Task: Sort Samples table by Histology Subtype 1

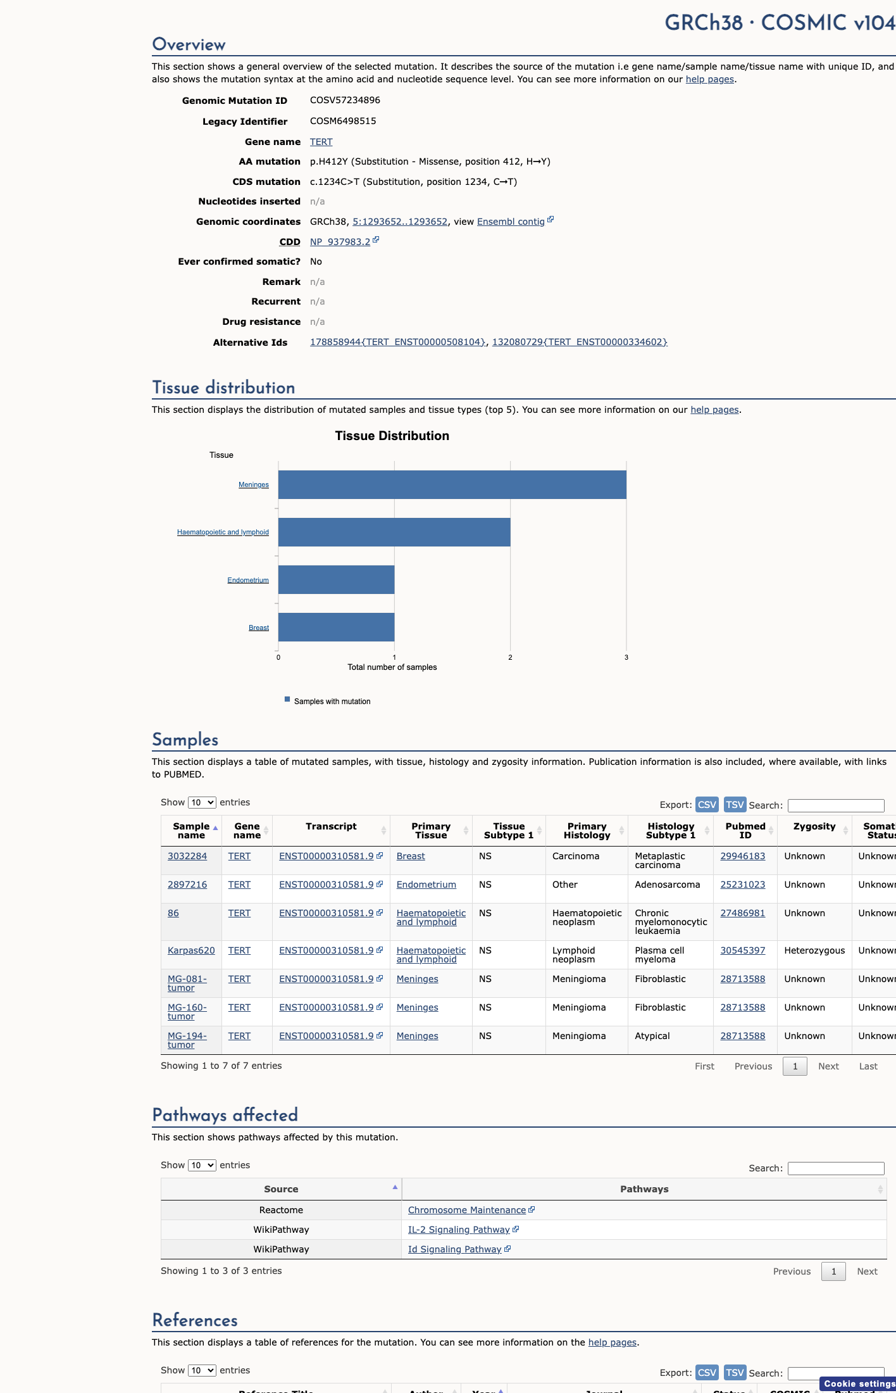Action: [x=671, y=831]
